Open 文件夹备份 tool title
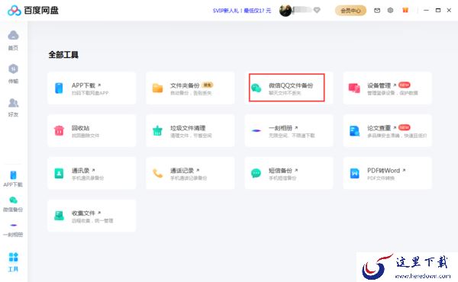The image size is (458, 282). point(185,85)
